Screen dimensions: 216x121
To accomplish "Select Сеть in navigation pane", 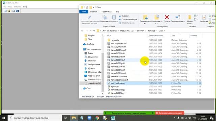I will pos(88,88).
